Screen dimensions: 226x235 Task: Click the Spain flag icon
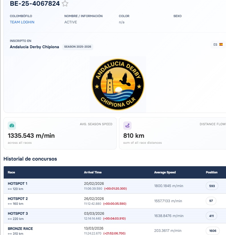click(x=221, y=44)
